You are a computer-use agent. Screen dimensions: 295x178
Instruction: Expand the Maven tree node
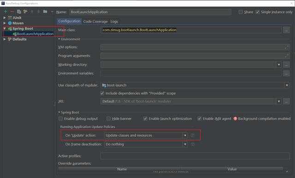[x=5, y=23]
